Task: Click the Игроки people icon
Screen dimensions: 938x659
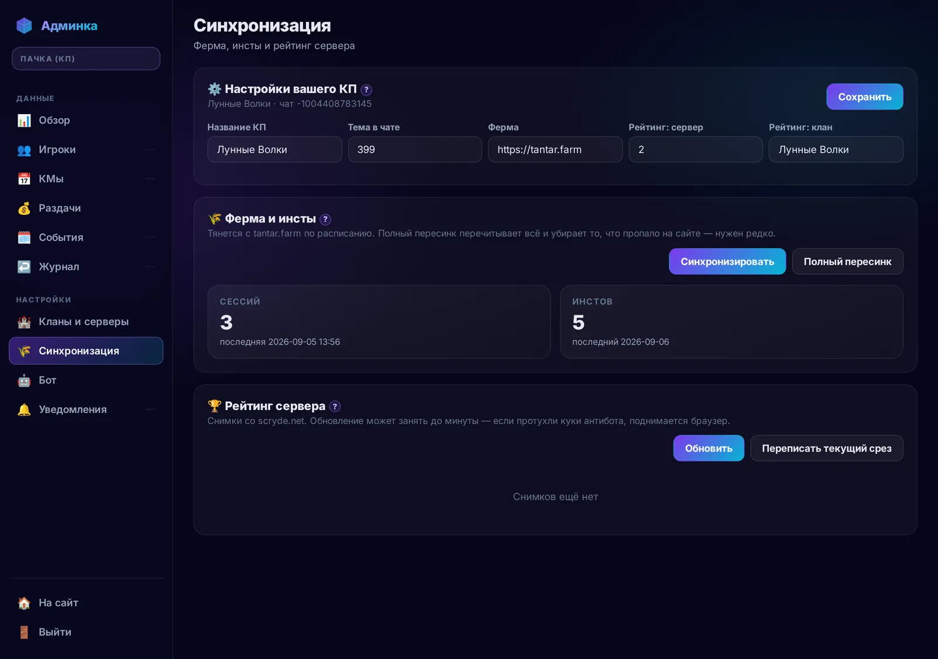Action: (x=24, y=150)
